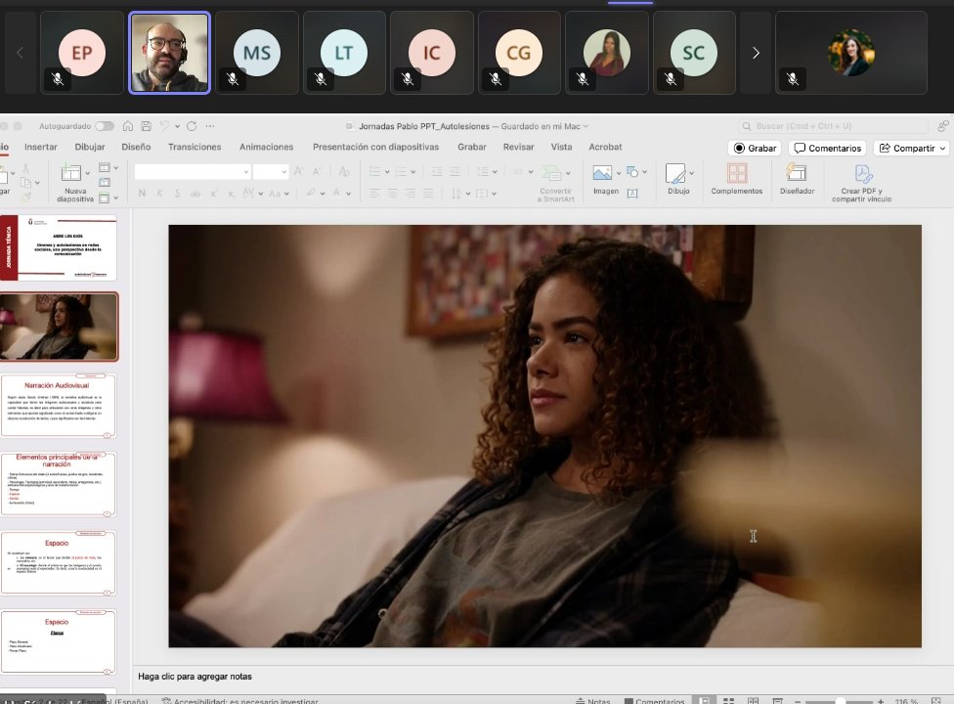The image size is (954, 704).
Task: Toggle Notas pane in status bar
Action: (x=593, y=701)
